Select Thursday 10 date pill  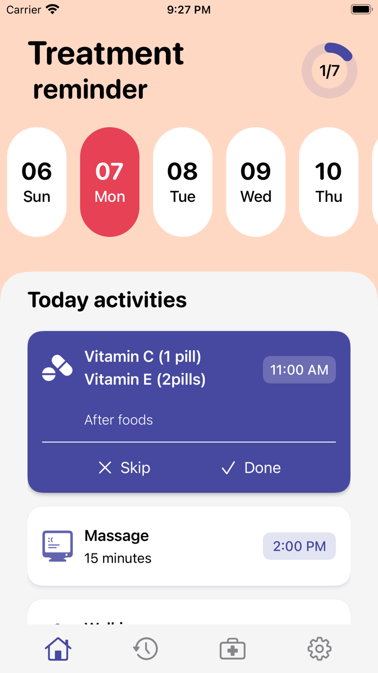click(x=328, y=182)
